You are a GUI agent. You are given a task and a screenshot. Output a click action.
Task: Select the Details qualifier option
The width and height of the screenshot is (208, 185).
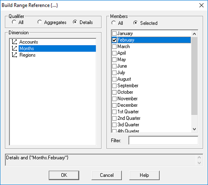tap(75, 22)
